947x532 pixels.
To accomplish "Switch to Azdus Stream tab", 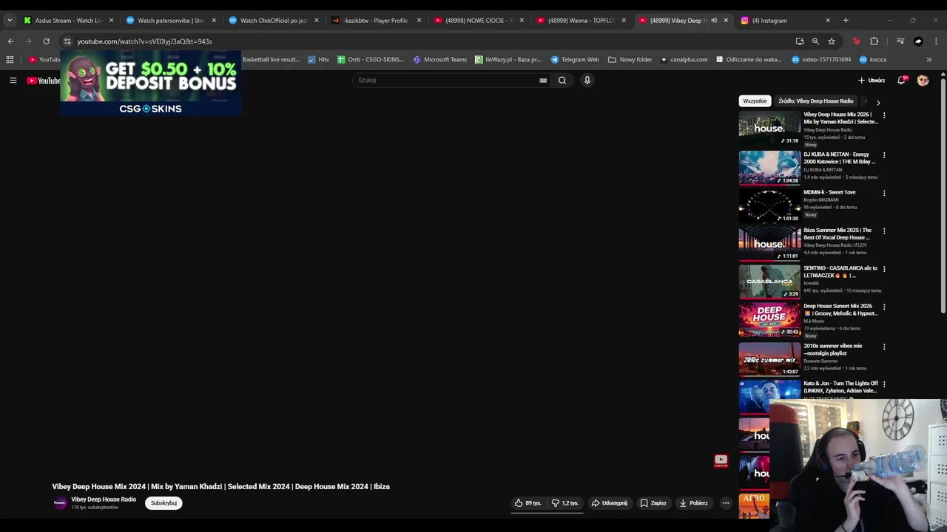I will pos(68,21).
